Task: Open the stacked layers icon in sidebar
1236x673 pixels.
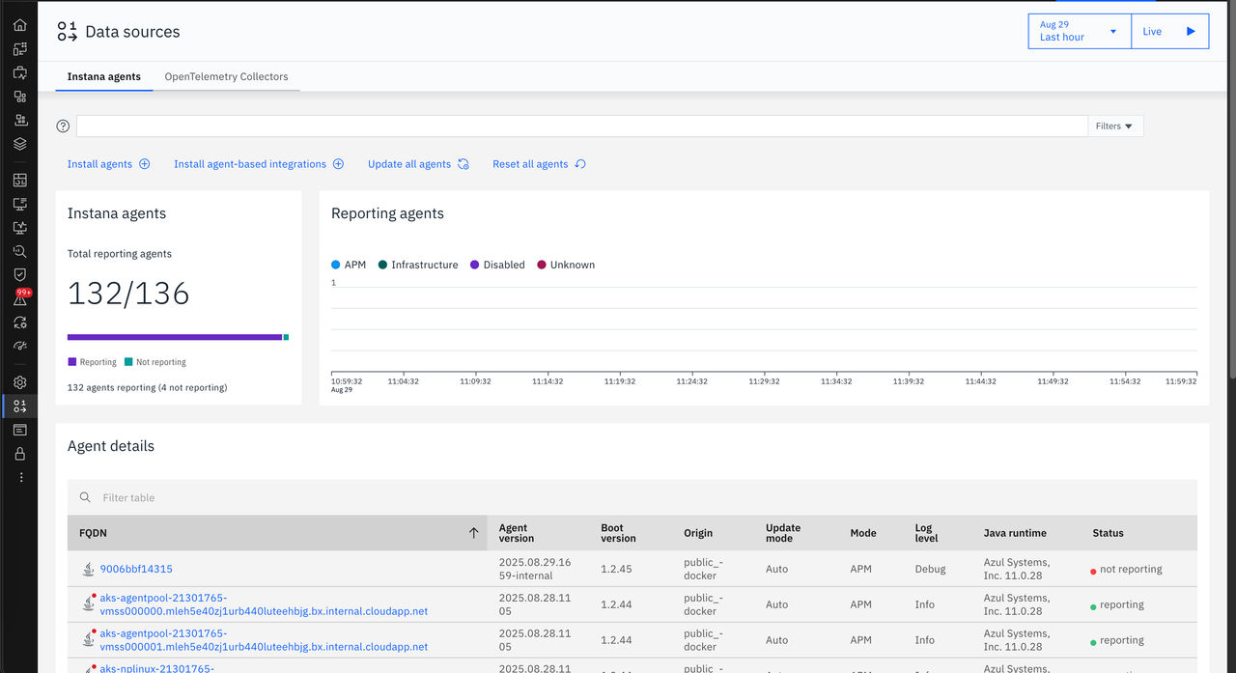Action: tap(19, 144)
